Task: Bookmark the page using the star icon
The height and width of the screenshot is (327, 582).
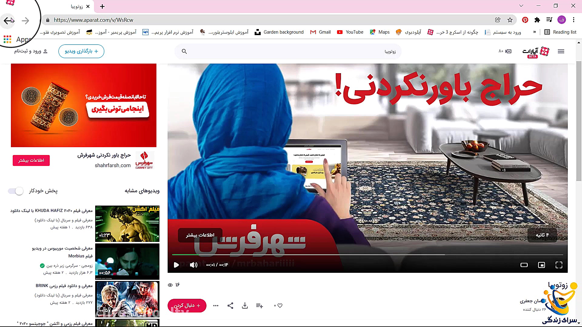Action: tap(510, 20)
